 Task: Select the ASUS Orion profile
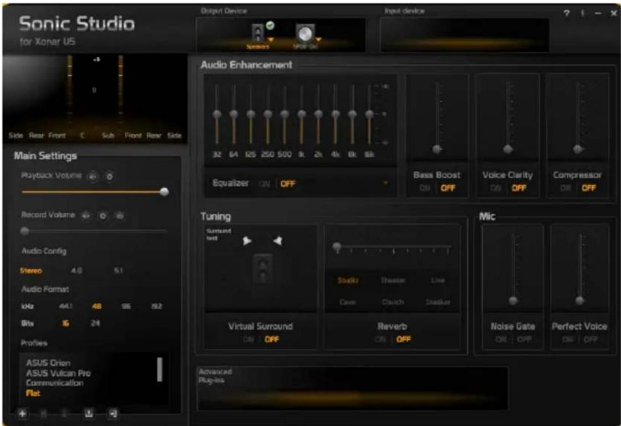48,363
